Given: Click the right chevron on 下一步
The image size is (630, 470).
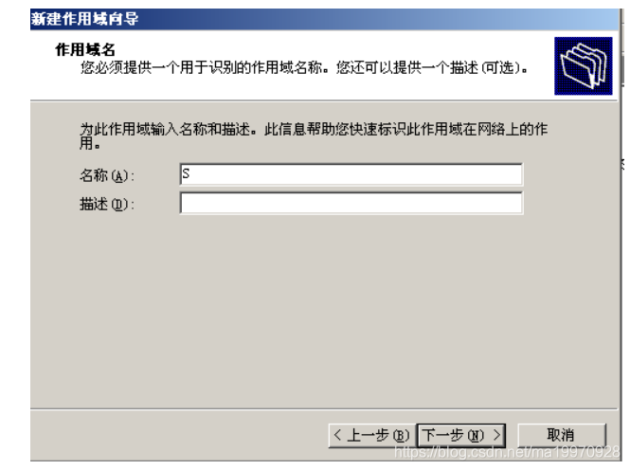Looking at the screenshot, I should [496, 435].
